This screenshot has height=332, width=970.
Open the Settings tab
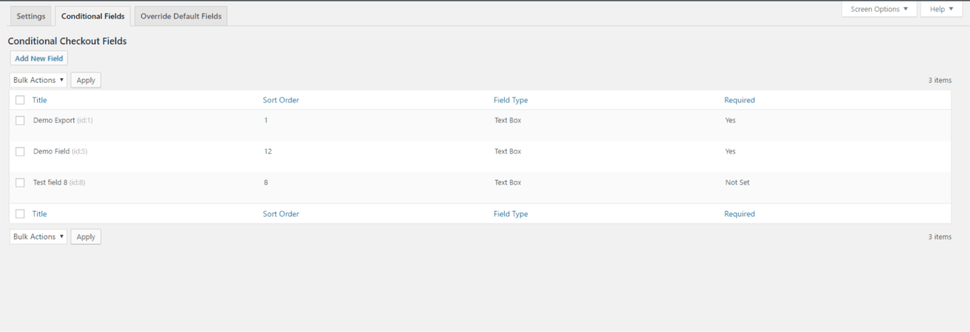point(31,16)
